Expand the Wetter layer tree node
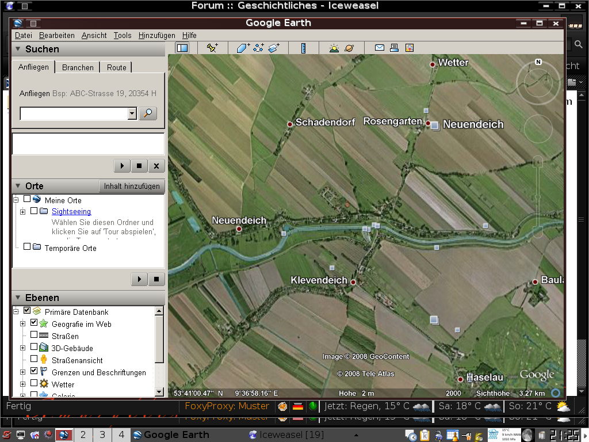The width and height of the screenshot is (589, 442). click(x=23, y=384)
